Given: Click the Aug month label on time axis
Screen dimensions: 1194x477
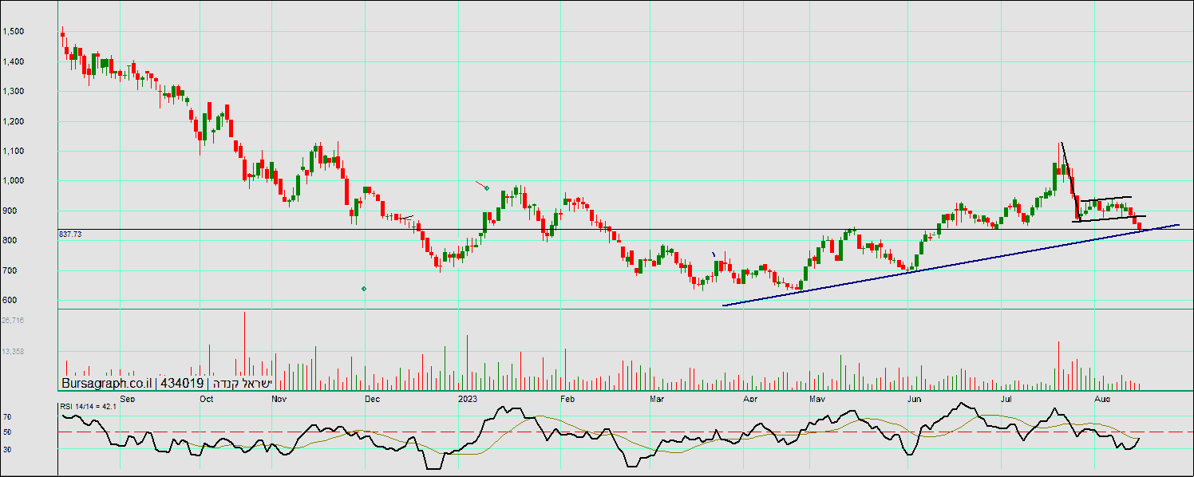Looking at the screenshot, I should click(x=1102, y=397).
